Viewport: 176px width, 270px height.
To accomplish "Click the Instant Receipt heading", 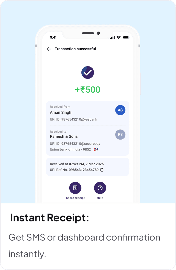I will (50, 218).
